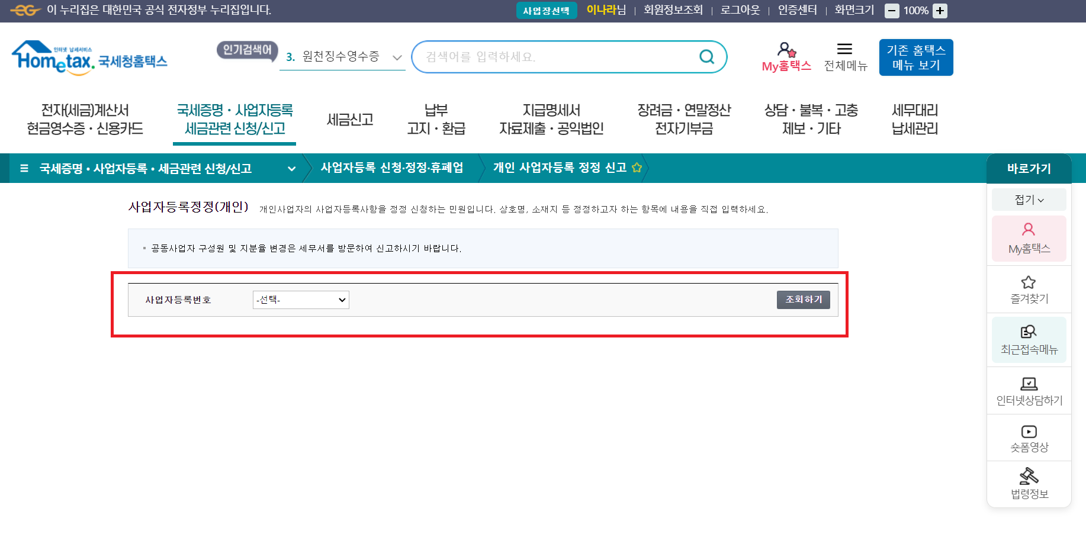The image size is (1086, 553).
Task: Open 세무대리 납세관리 menu
Action: point(915,119)
